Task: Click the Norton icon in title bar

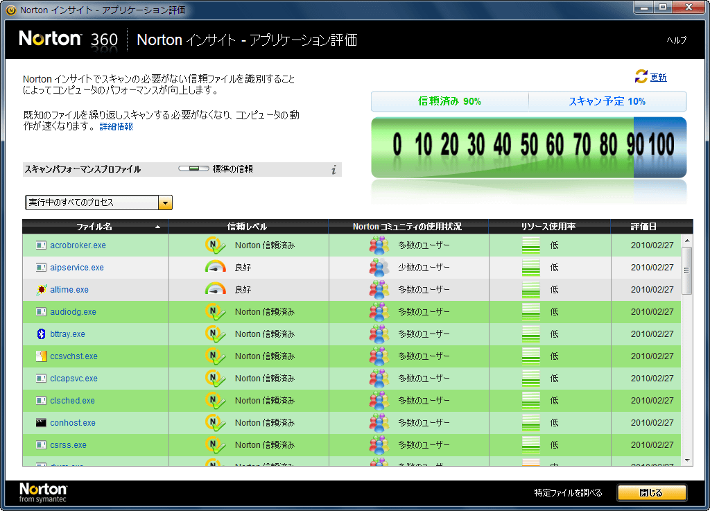Action: (11, 10)
